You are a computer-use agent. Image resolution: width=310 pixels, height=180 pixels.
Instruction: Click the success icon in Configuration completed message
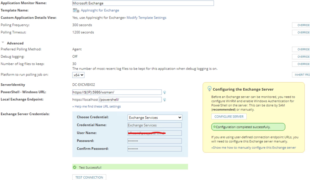(214, 127)
